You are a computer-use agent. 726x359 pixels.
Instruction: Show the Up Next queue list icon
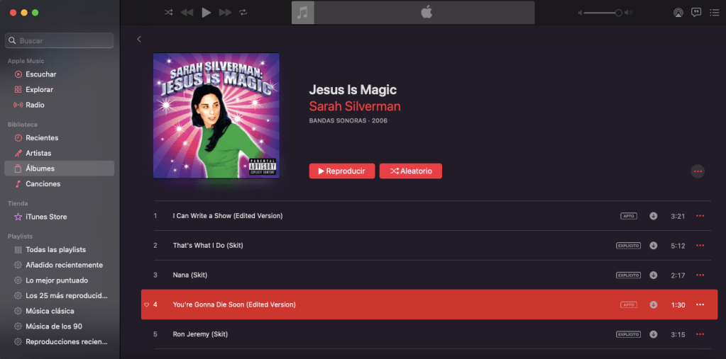(x=714, y=13)
